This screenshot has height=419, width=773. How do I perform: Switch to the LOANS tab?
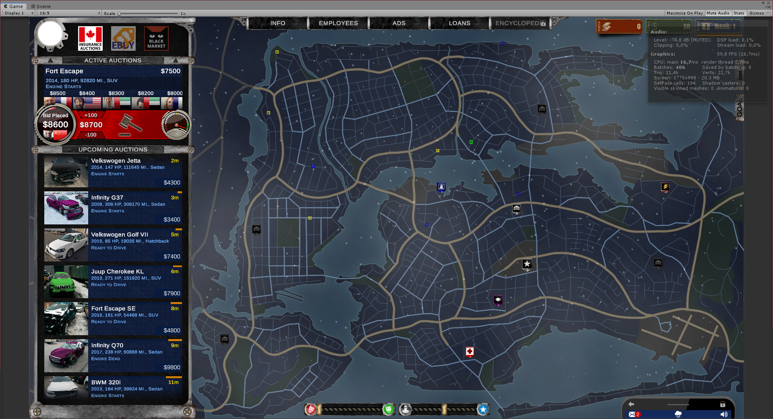click(459, 23)
